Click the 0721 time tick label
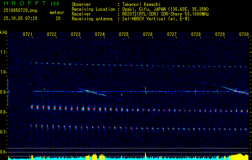The width and height of the screenshot is (252, 160). pyautogui.click(x=28, y=35)
